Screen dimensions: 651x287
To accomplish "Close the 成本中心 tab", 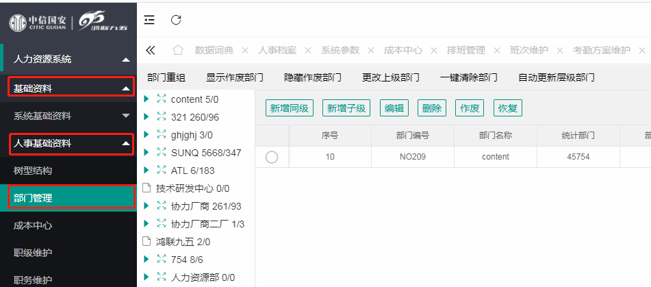I will point(434,51).
